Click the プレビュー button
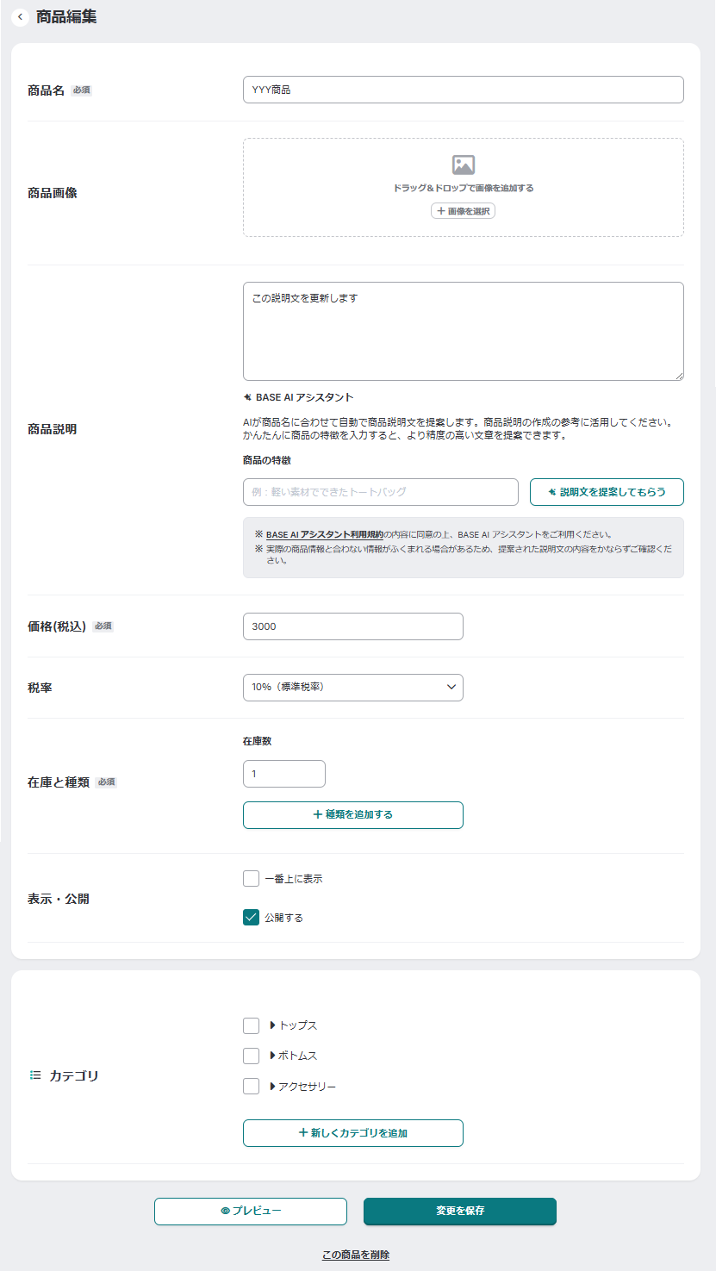 tap(251, 1211)
